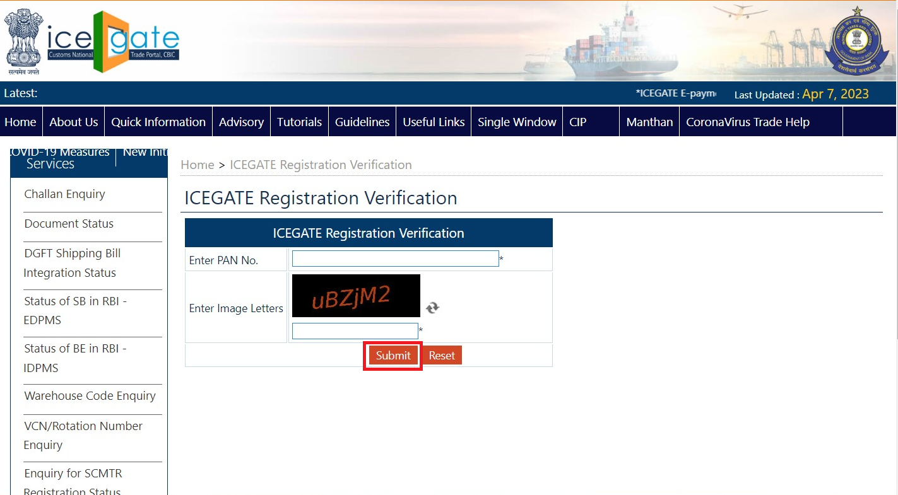Screen dimensions: 898x495
Task: Open the About Us menu
Action: pyautogui.click(x=74, y=122)
